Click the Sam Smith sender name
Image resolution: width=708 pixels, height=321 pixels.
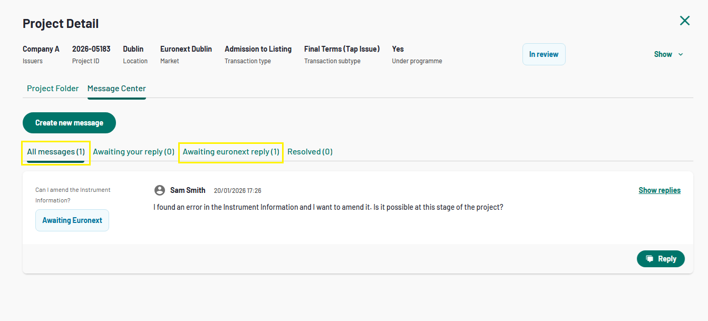[x=188, y=190]
